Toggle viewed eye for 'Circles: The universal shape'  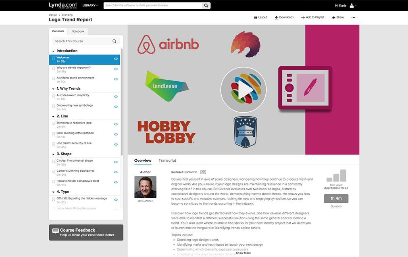(x=116, y=162)
